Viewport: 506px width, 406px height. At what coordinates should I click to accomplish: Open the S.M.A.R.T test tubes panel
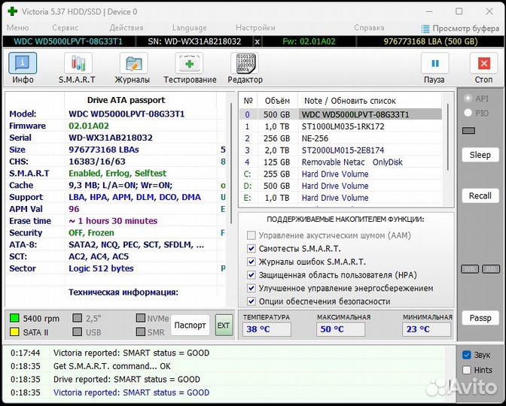78,63
